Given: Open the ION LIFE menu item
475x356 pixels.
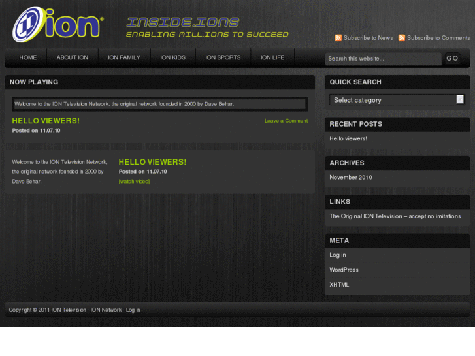Looking at the screenshot, I should pos(272,57).
